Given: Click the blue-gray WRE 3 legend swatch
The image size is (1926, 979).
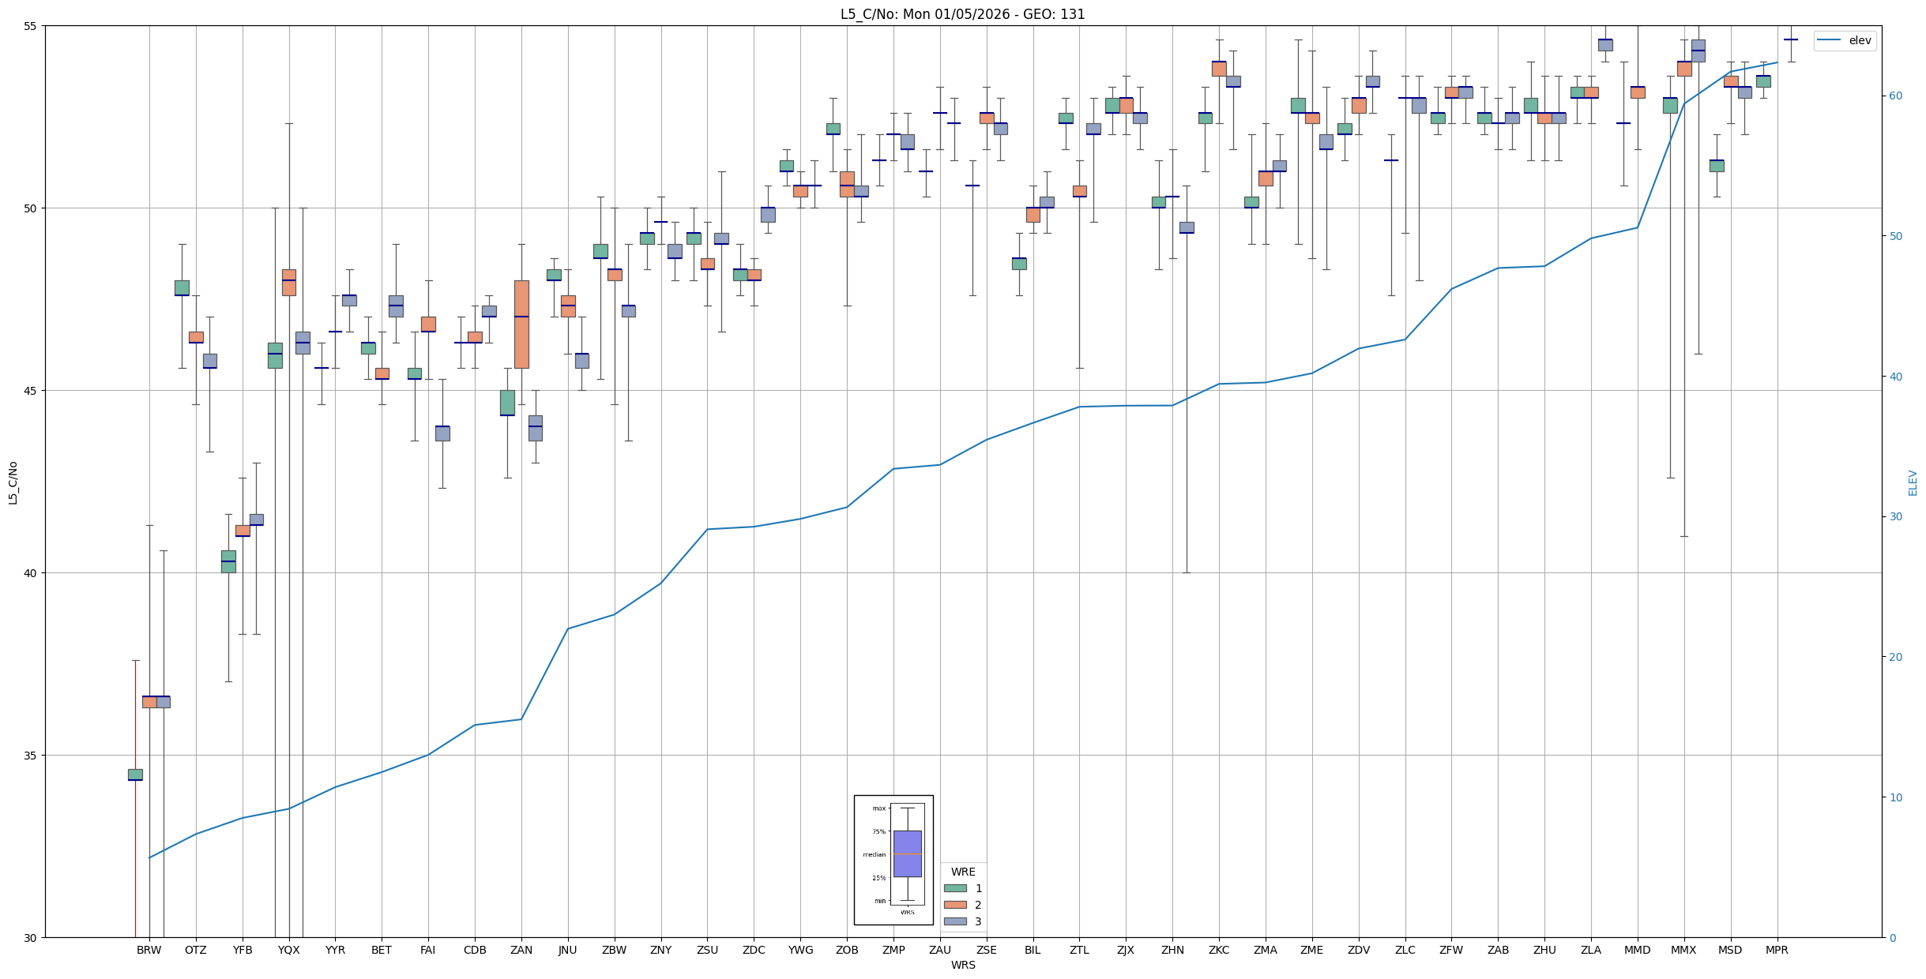Looking at the screenshot, I should [954, 921].
